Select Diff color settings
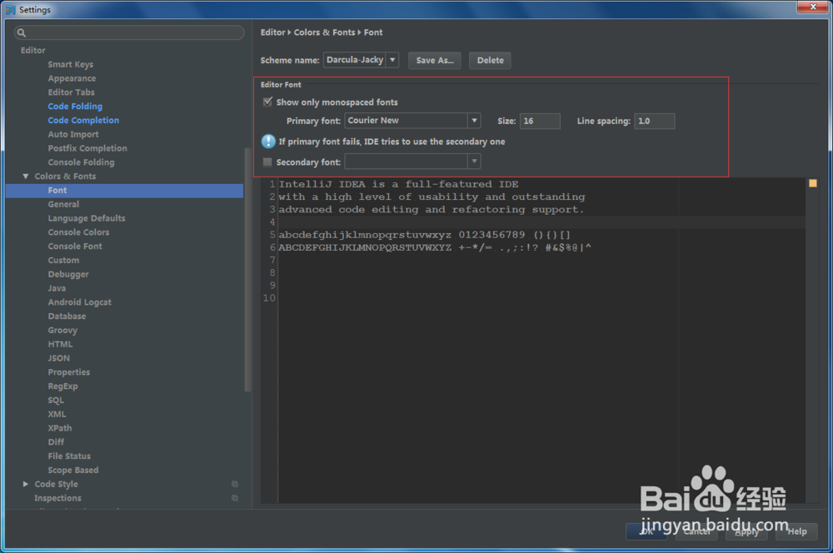The height and width of the screenshot is (553, 833). 56,442
